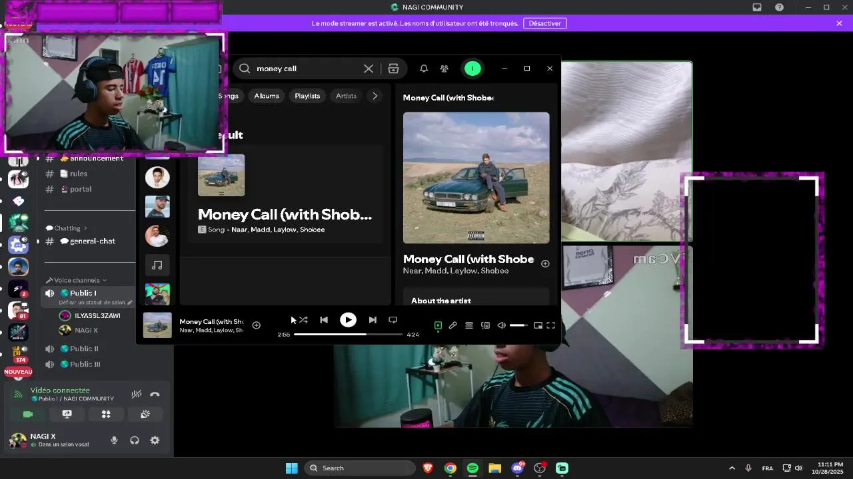853x479 pixels.
Task: Select the Artists filter chip
Action: [x=346, y=96]
